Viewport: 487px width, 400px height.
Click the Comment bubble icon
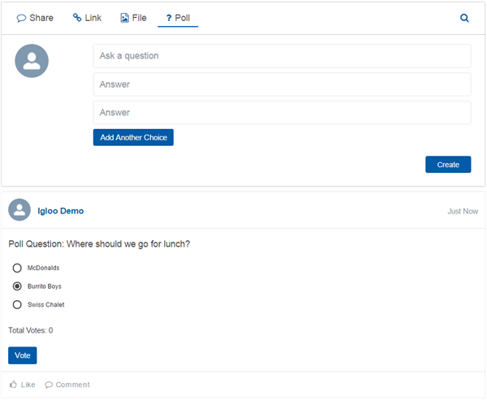[x=49, y=385]
